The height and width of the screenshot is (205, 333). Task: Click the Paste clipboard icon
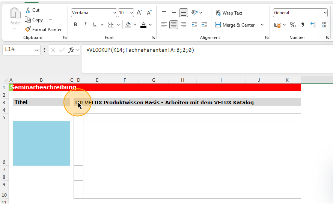coord(15,13)
